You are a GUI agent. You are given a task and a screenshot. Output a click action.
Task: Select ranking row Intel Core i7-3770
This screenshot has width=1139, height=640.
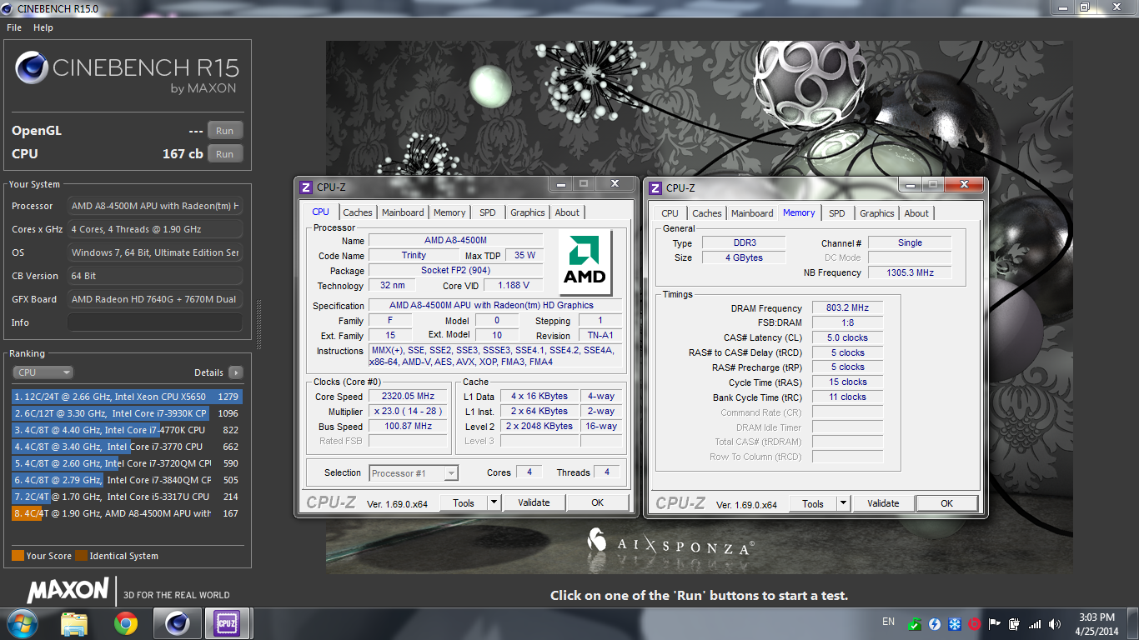click(x=126, y=447)
